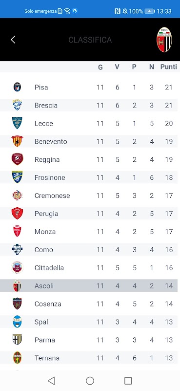Screen dimensions: 180x391
Task: Select the Como team crest
Action: pos(17,249)
